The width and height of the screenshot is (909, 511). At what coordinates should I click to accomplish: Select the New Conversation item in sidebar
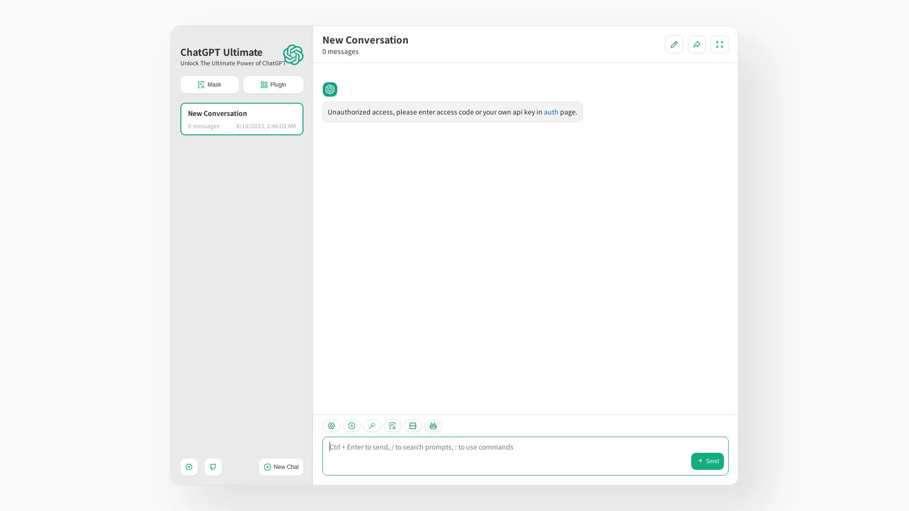242,119
